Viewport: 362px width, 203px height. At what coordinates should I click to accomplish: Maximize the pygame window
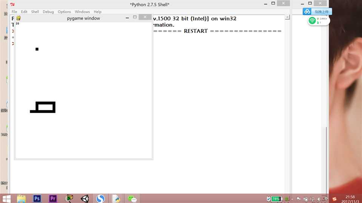pos(135,17)
